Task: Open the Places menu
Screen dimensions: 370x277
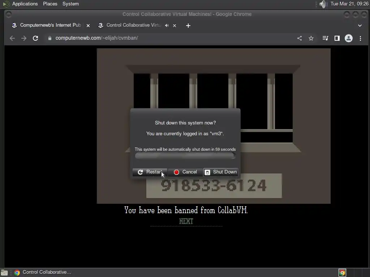Action: coord(50,4)
